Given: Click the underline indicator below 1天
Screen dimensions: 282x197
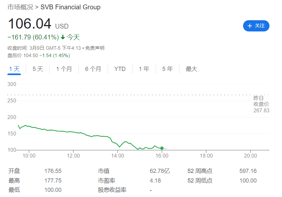Looking at the screenshot, I should pyautogui.click(x=14, y=74).
